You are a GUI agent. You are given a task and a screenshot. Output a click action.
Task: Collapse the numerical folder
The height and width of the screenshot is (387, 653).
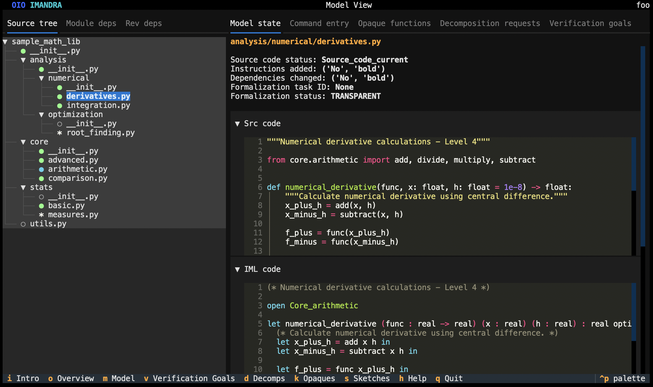41,78
